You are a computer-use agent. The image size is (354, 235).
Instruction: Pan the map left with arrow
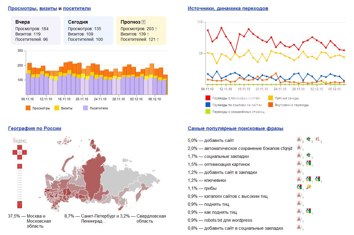pyautogui.click(x=15, y=152)
